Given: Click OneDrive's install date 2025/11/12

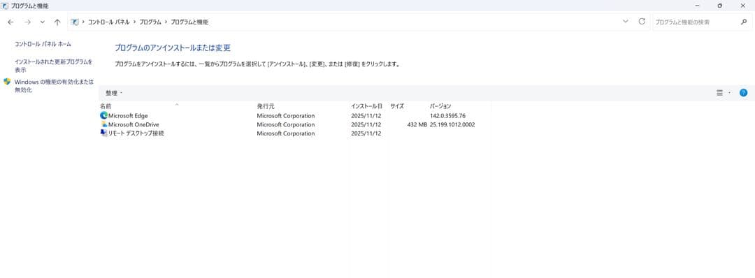Looking at the screenshot, I should [366, 124].
